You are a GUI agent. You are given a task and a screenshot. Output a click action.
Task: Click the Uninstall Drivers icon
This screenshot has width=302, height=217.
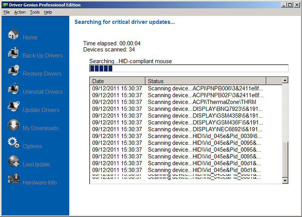coord(14,88)
